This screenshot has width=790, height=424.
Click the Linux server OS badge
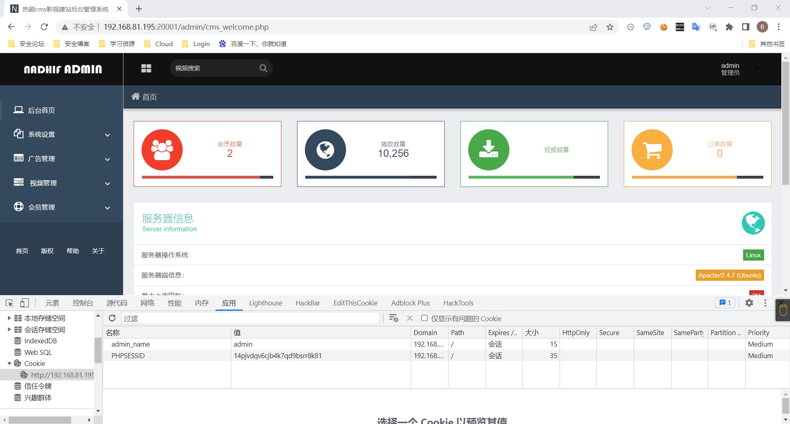(753, 255)
